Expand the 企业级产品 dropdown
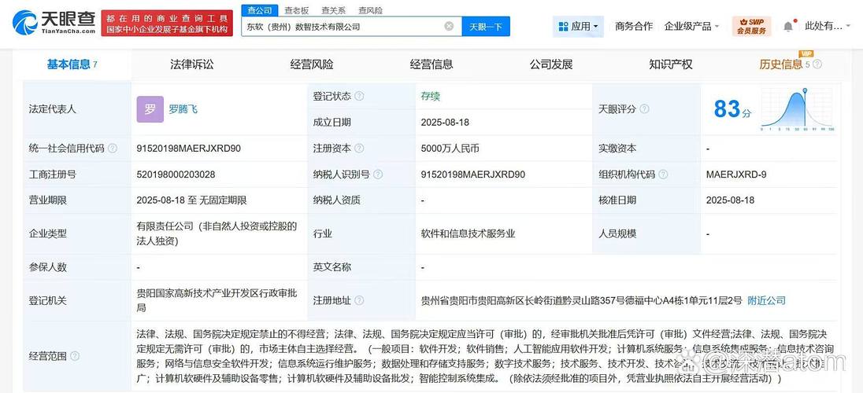Screen dimensions: 863x393 click(x=691, y=27)
